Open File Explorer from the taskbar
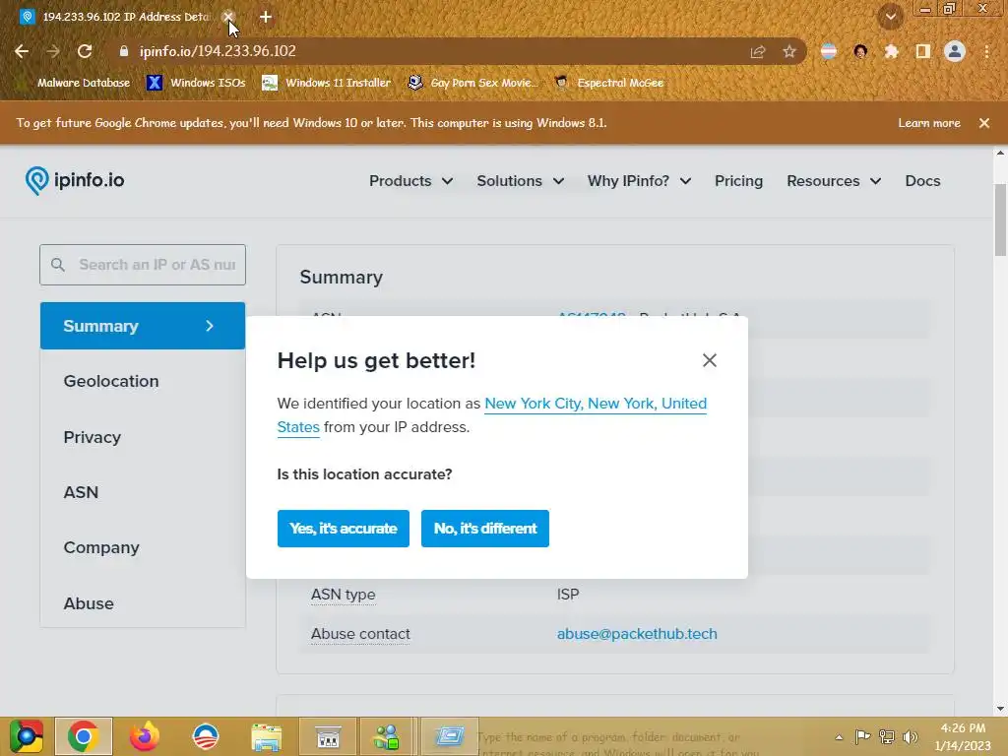This screenshot has width=1008, height=756. tap(266, 736)
